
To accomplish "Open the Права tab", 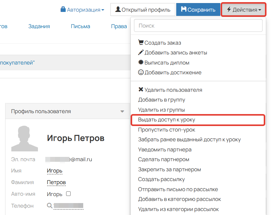I will [119, 26].
